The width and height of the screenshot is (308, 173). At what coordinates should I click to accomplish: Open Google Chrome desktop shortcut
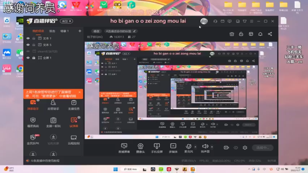(20, 70)
